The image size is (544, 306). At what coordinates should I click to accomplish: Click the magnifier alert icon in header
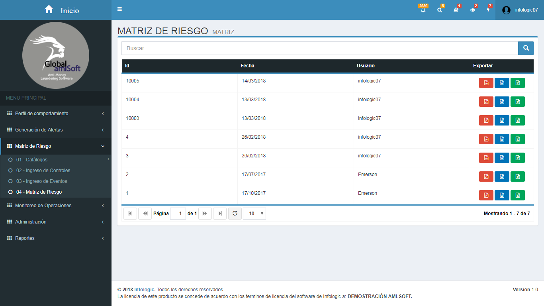click(440, 10)
